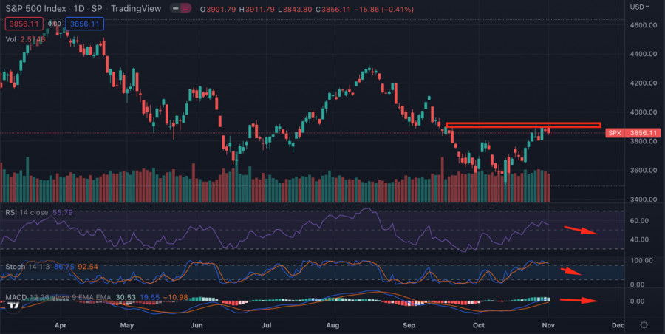Image resolution: width=665 pixels, height=334 pixels.
Task: Click the TradingView logo in bottom-left corner
Action: coord(13,324)
